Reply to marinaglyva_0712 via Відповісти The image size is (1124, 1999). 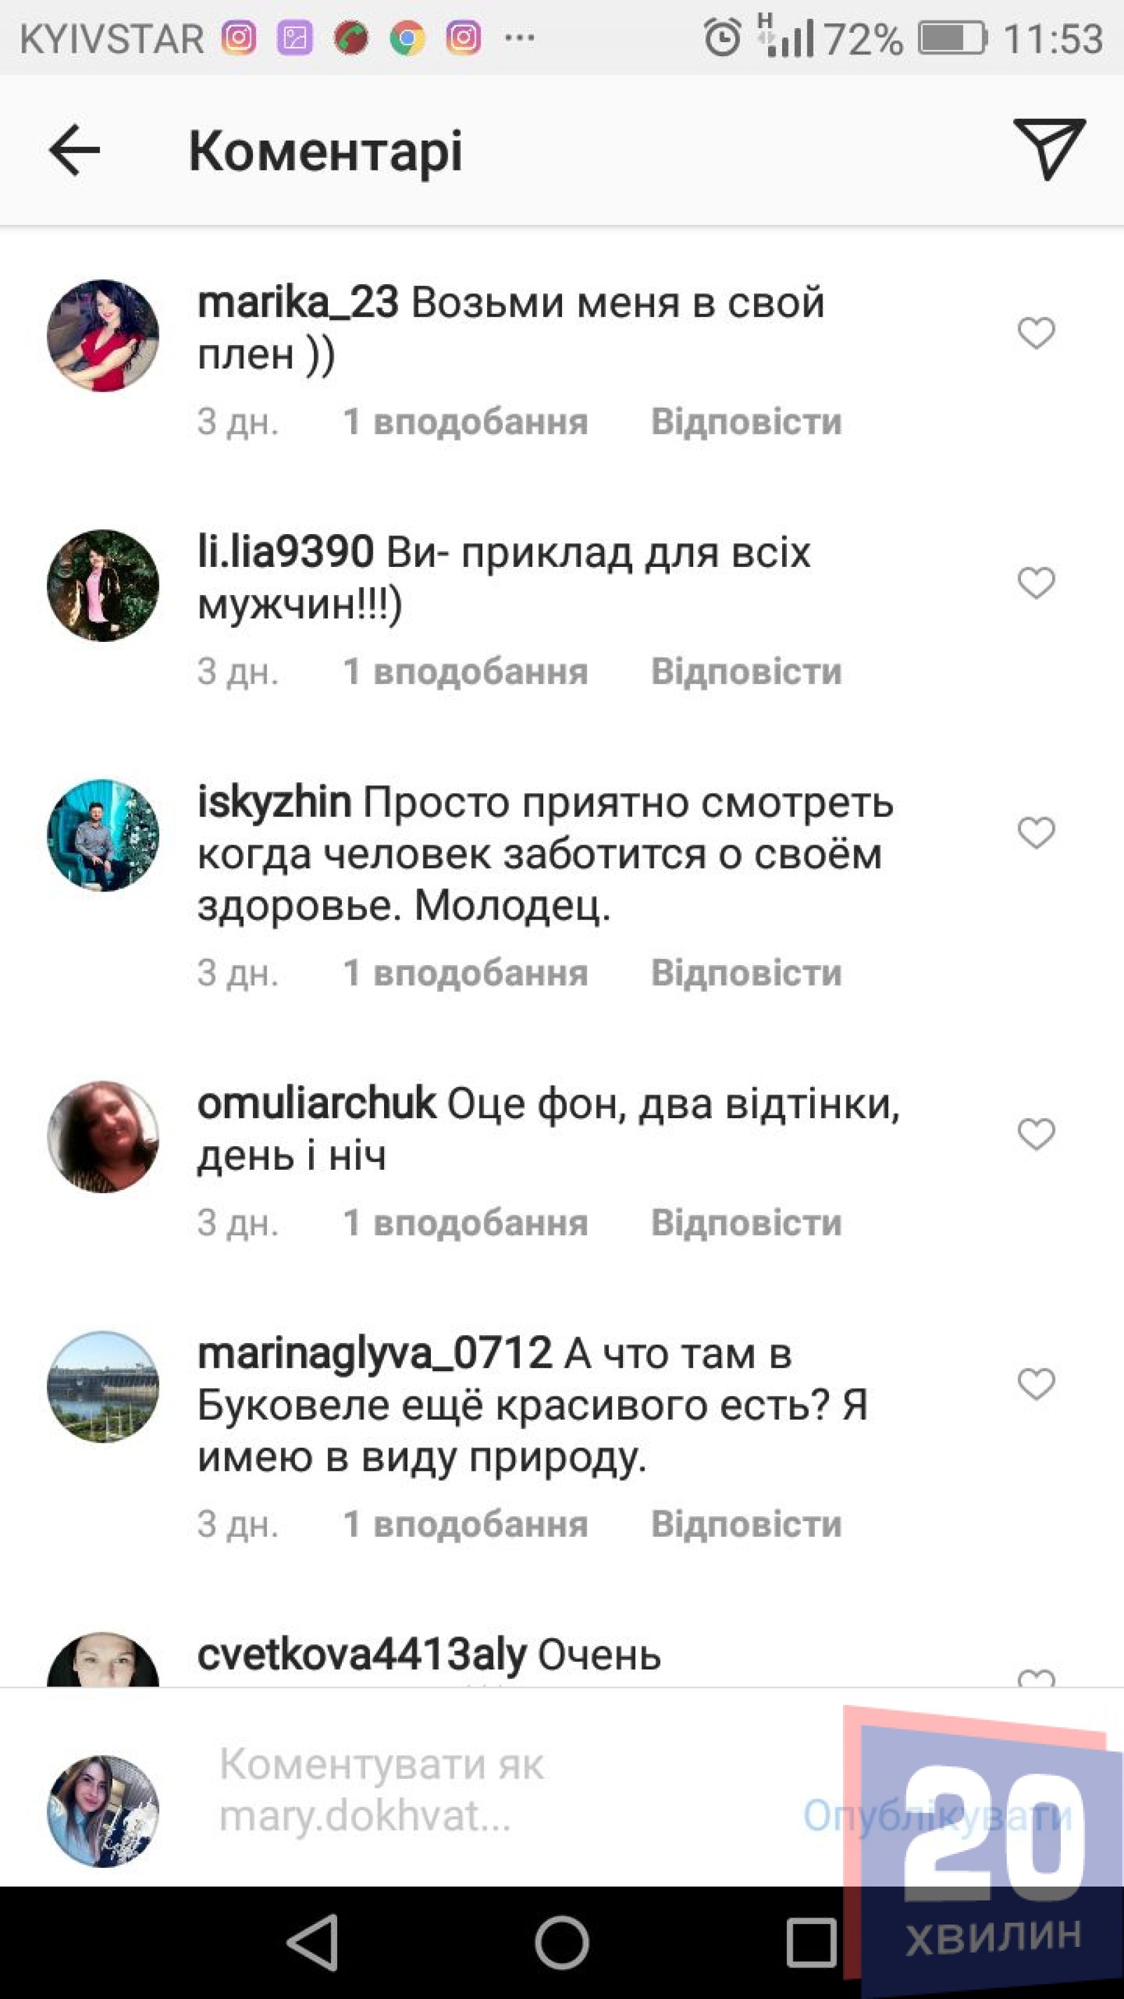click(x=746, y=1523)
